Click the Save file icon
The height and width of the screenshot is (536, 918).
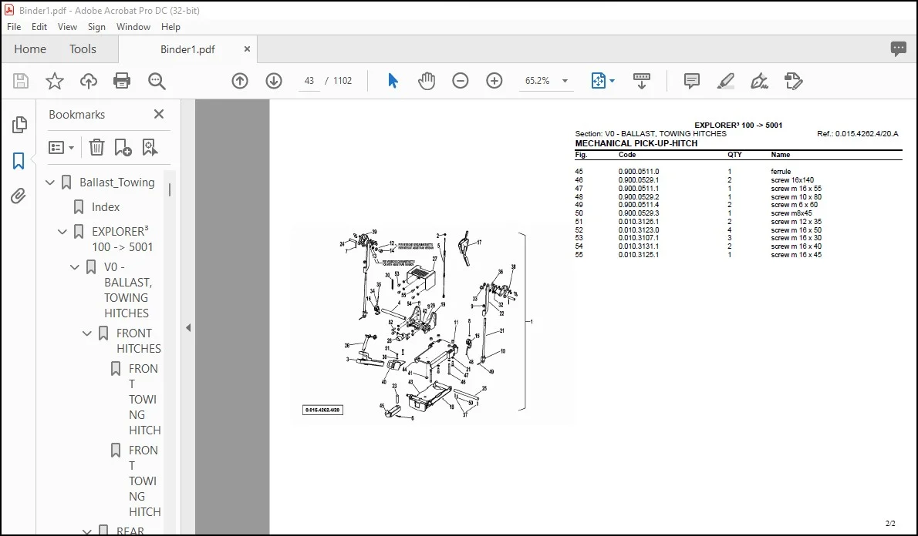pos(21,81)
